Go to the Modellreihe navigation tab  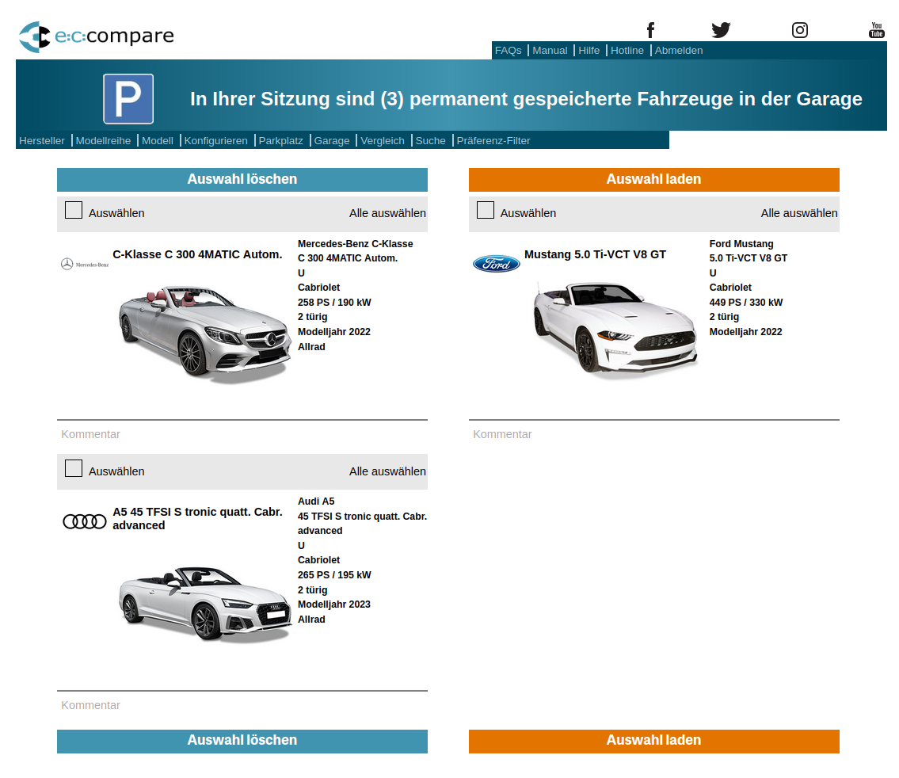(103, 140)
